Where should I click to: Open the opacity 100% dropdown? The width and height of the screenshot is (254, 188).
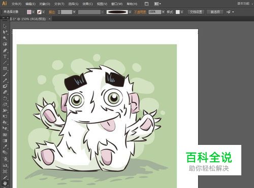(163, 12)
